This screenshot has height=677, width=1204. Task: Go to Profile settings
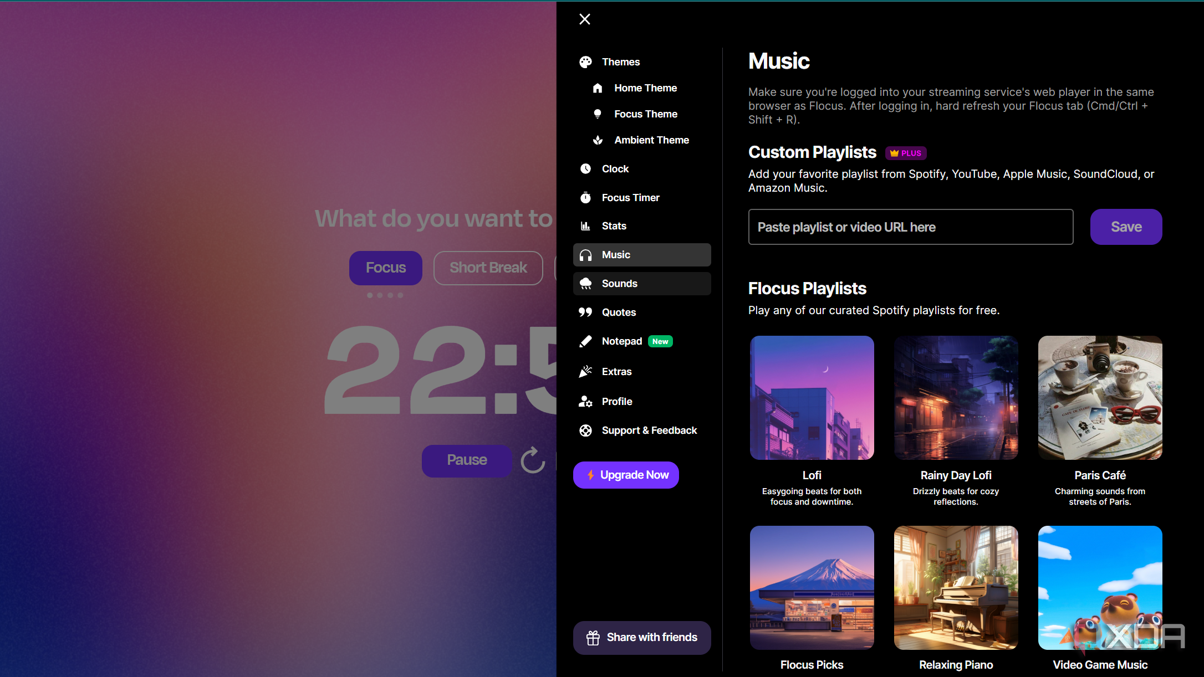617,402
